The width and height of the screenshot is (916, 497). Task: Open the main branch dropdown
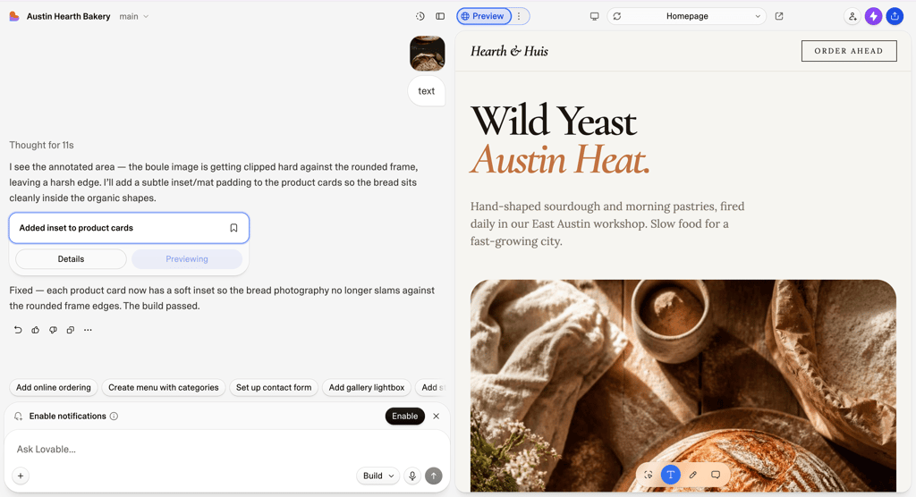pos(134,16)
